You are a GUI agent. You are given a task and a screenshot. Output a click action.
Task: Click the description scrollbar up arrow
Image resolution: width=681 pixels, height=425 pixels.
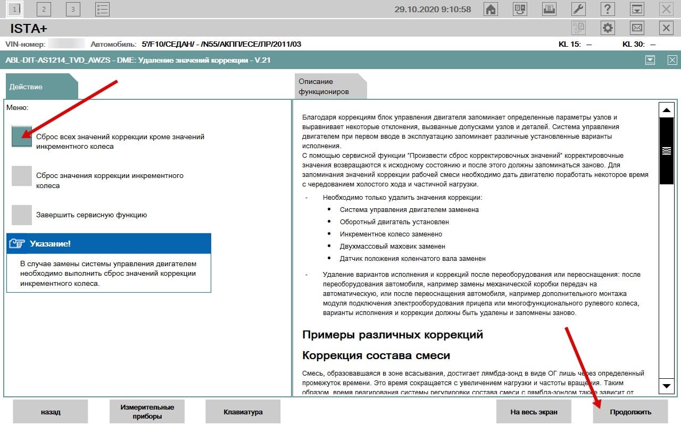pos(667,110)
